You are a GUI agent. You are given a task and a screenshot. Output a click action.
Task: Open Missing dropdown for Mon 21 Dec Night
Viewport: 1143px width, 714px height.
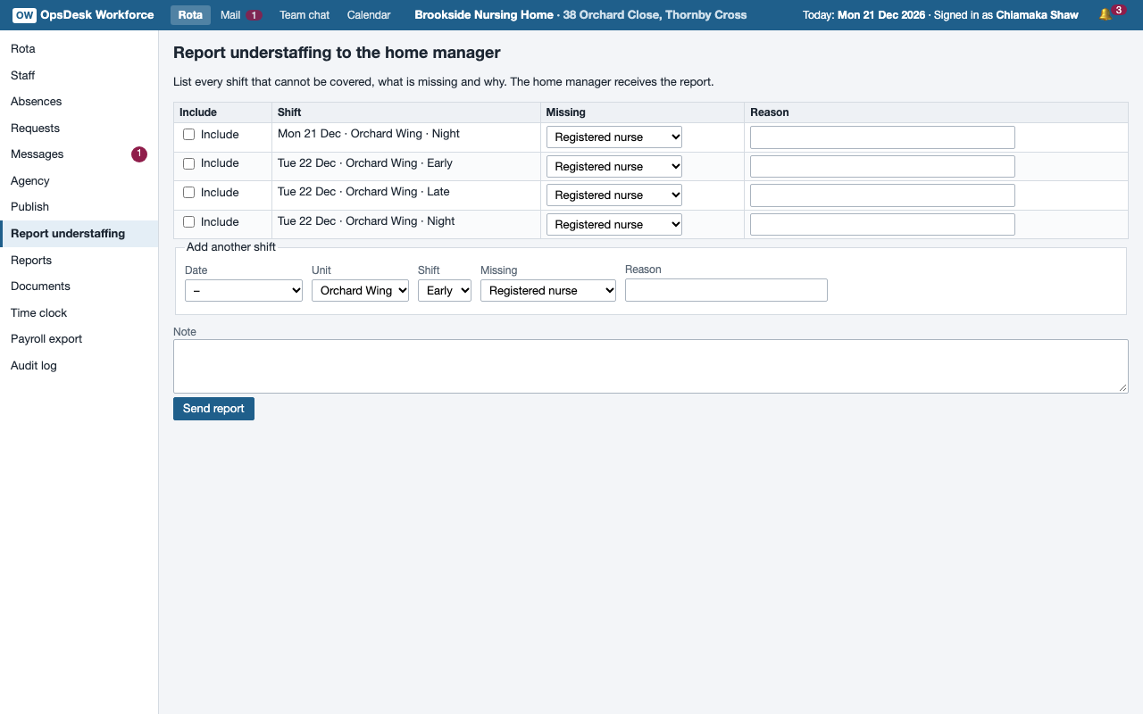pos(614,137)
